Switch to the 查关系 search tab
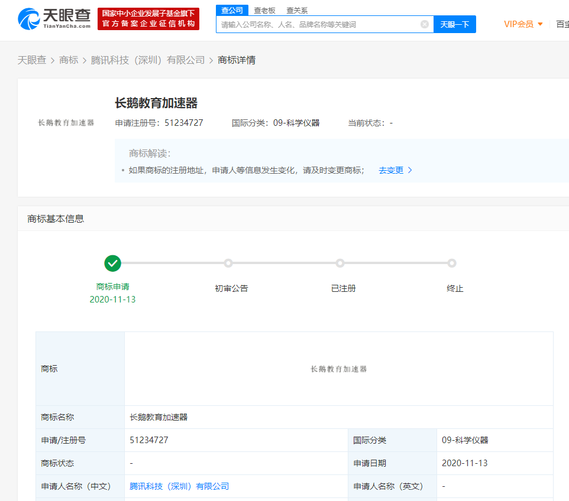The width and height of the screenshot is (569, 501). (x=297, y=10)
